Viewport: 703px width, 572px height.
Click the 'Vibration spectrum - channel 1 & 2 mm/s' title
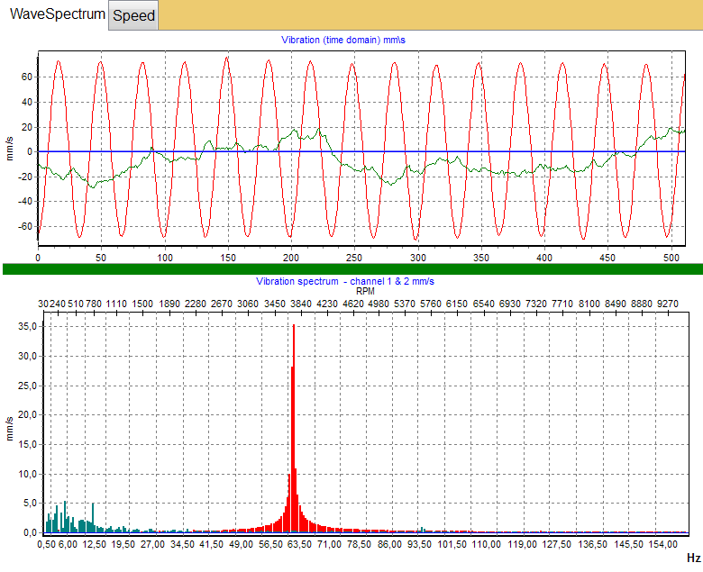[x=345, y=281]
